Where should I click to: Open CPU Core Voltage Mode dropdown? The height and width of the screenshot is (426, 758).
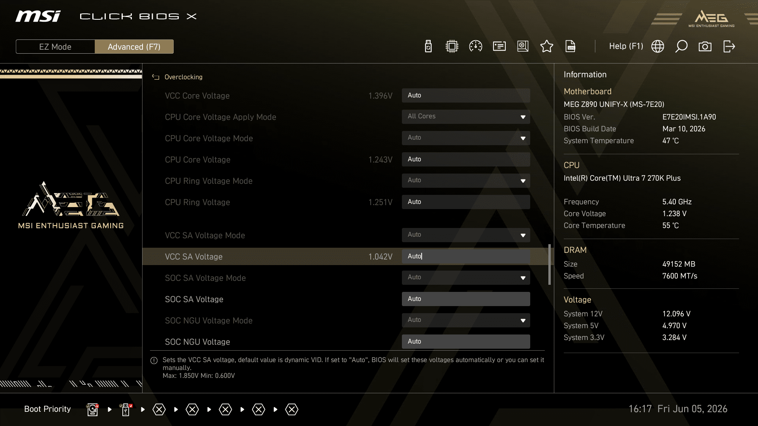click(x=466, y=138)
